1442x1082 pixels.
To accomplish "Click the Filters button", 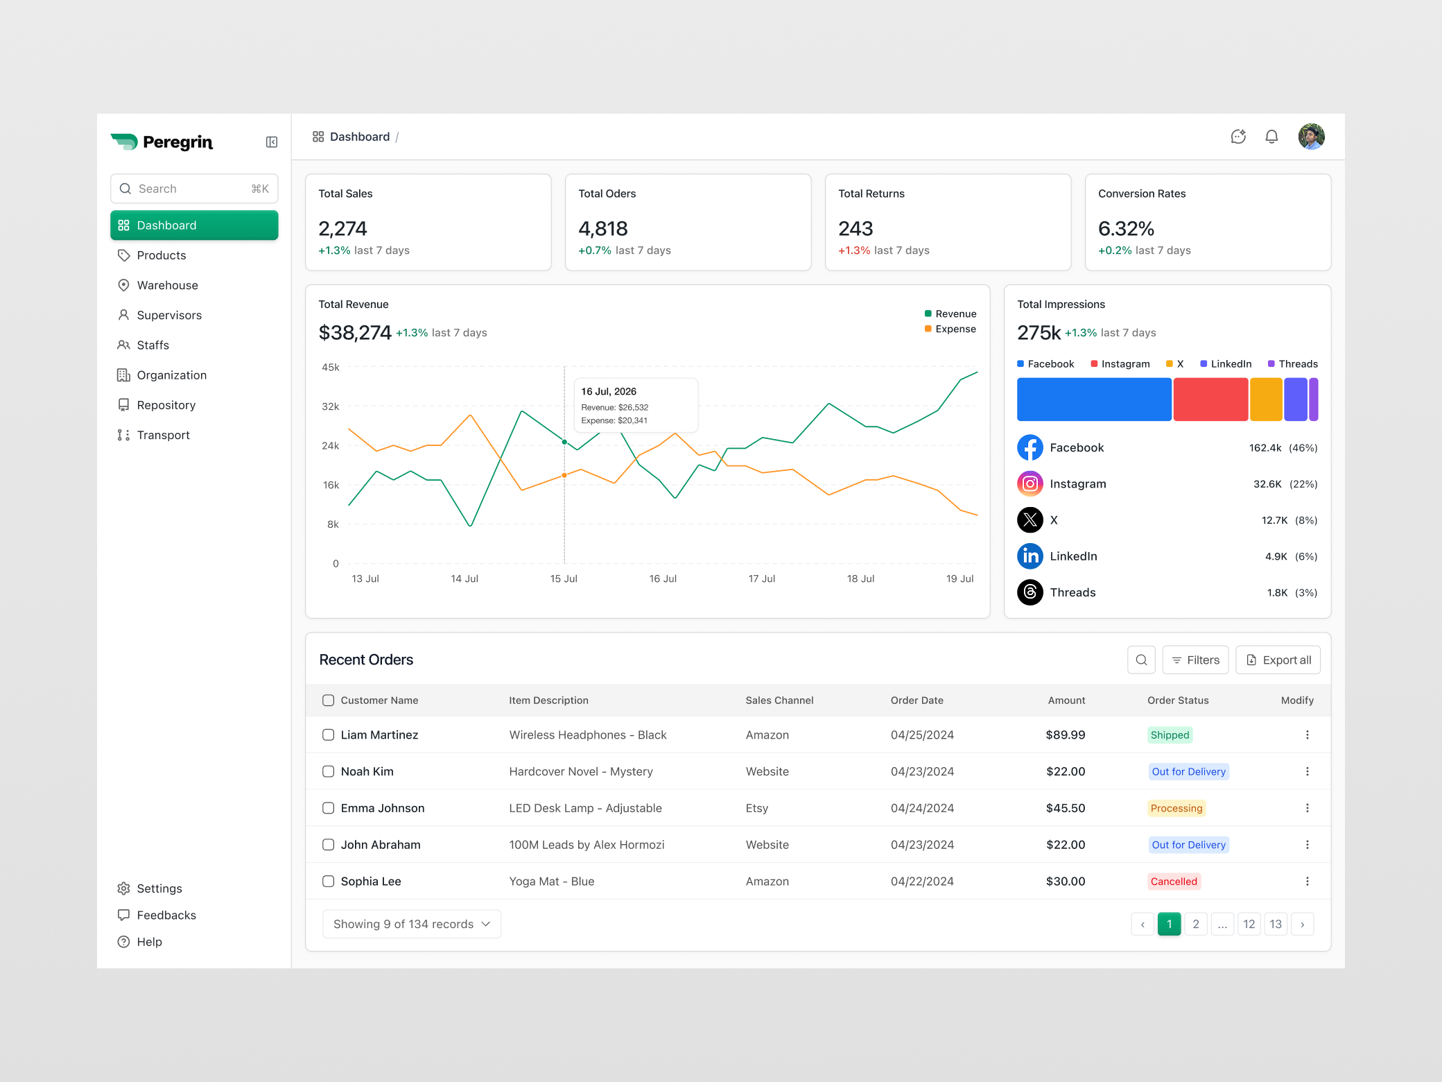I will (1195, 660).
